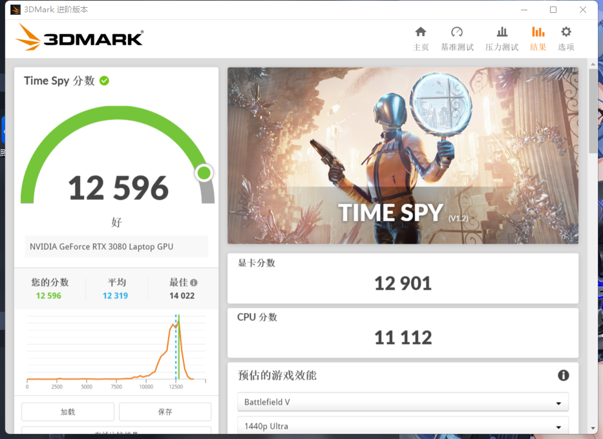The width and height of the screenshot is (603, 439).
Task: Open the 结果 results tab
Action: [538, 39]
